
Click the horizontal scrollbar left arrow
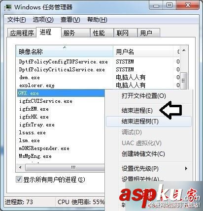(20, 168)
